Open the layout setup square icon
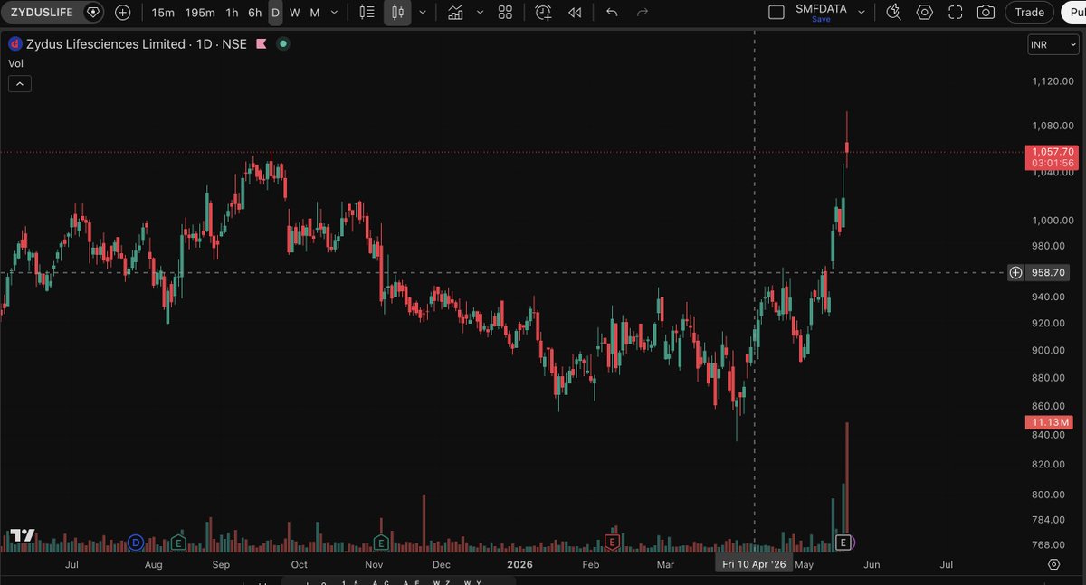 776,13
